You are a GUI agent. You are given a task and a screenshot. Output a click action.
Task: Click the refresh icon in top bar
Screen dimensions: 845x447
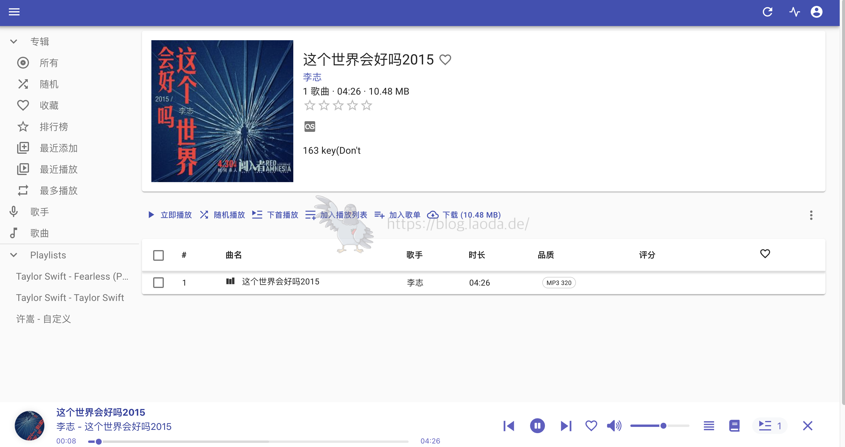[x=767, y=12]
